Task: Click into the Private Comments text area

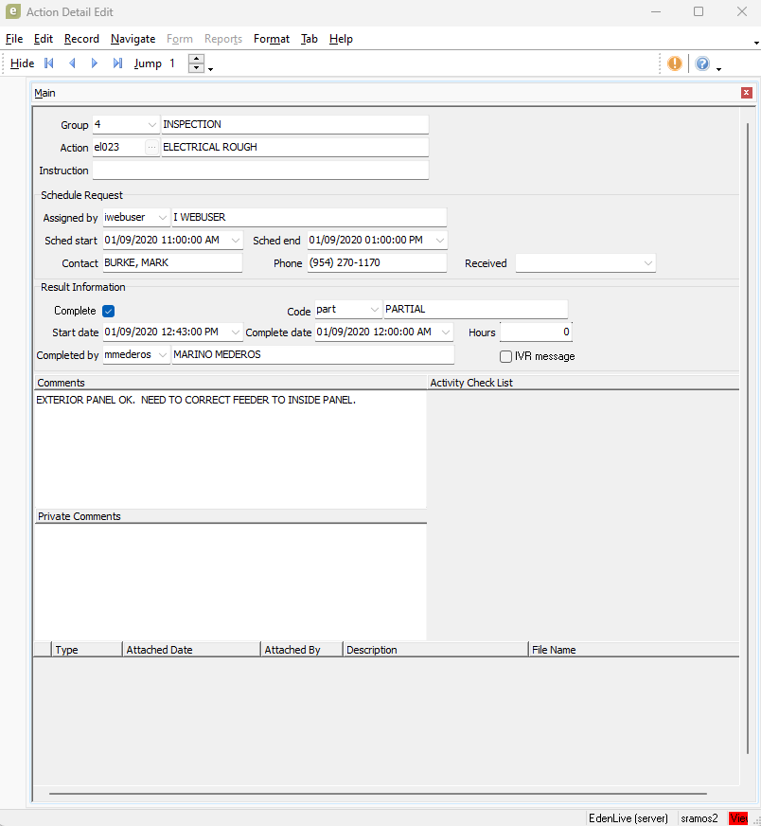Action: pos(230,582)
